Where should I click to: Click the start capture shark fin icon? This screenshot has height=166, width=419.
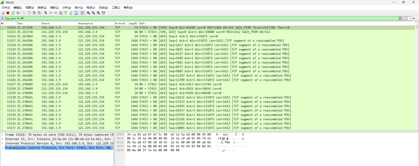[3, 13]
